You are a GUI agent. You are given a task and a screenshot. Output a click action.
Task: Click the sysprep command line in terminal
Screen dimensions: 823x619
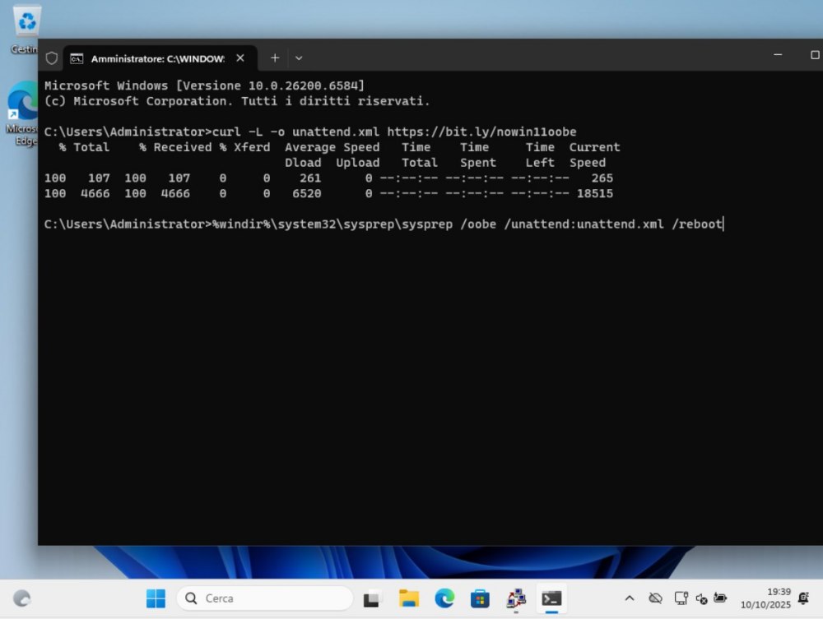pyautogui.click(x=384, y=224)
